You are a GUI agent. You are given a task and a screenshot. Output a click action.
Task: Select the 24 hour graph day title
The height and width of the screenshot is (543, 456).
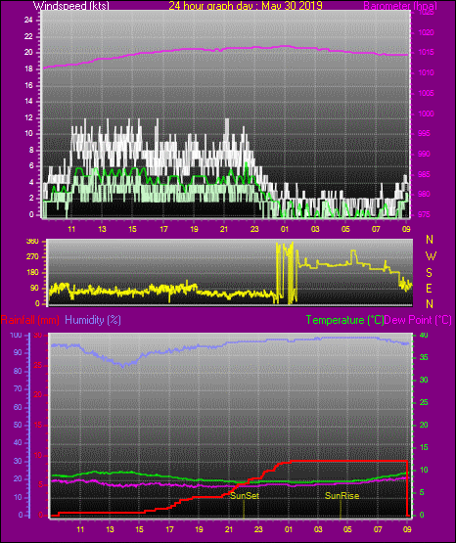tap(246, 5)
